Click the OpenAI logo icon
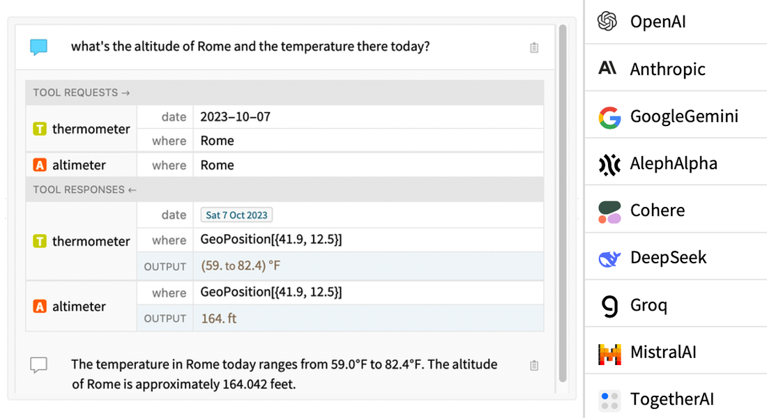Image resolution: width=767 pixels, height=418 pixels. pyautogui.click(x=608, y=22)
